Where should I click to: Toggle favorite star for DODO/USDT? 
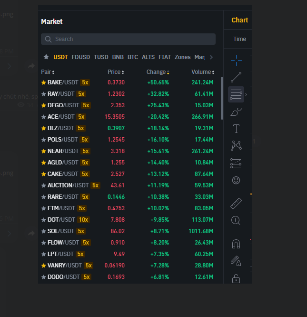[x=44, y=277]
